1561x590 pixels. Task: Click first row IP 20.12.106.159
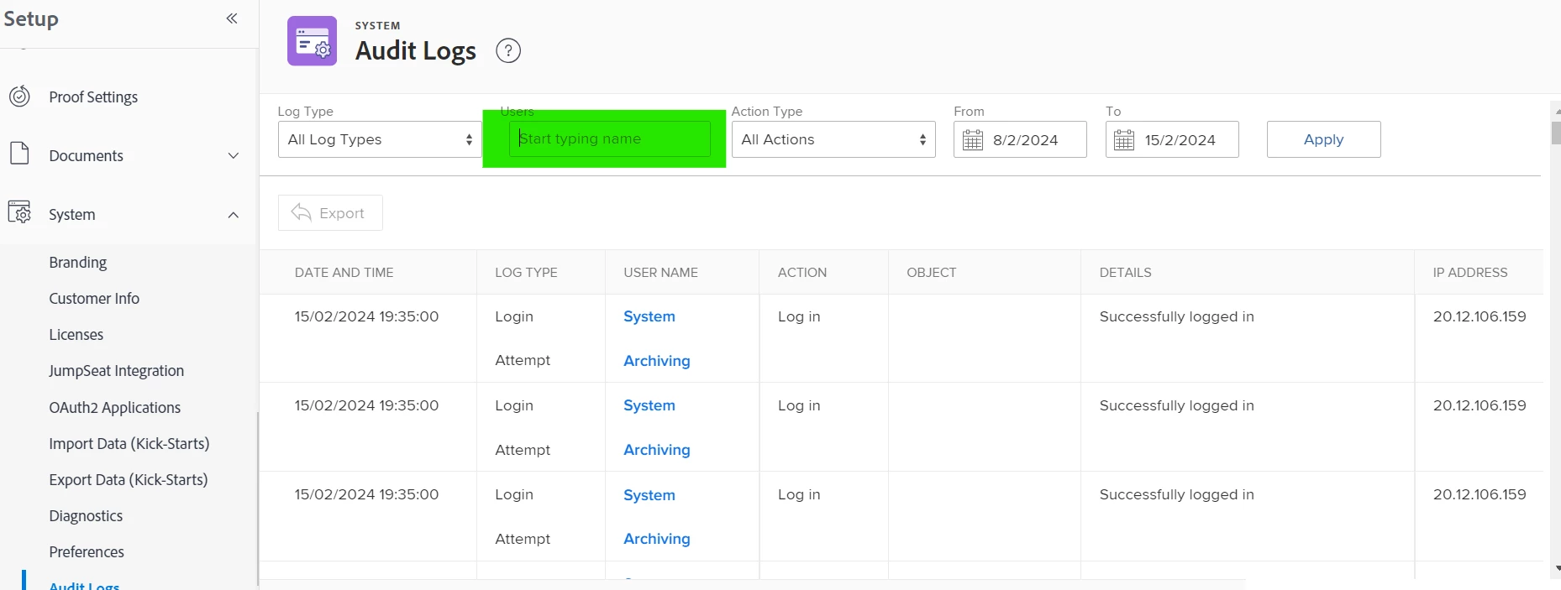1480,316
